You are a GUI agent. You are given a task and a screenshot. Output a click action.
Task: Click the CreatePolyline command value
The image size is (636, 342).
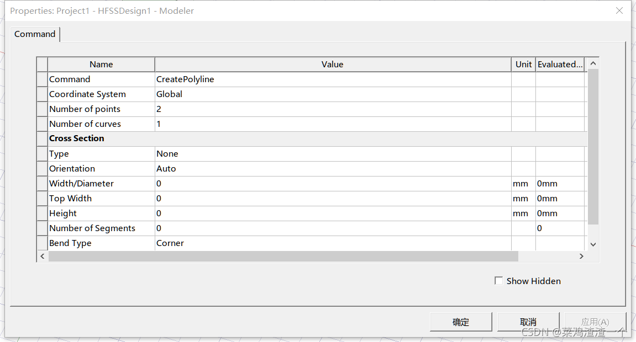coord(333,79)
